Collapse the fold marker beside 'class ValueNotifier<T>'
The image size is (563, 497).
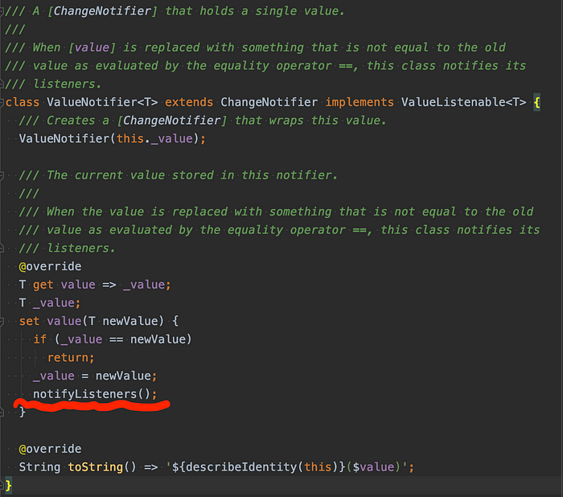2,102
